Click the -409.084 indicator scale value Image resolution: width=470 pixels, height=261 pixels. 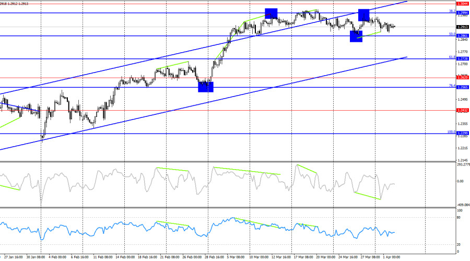[x=463, y=205]
